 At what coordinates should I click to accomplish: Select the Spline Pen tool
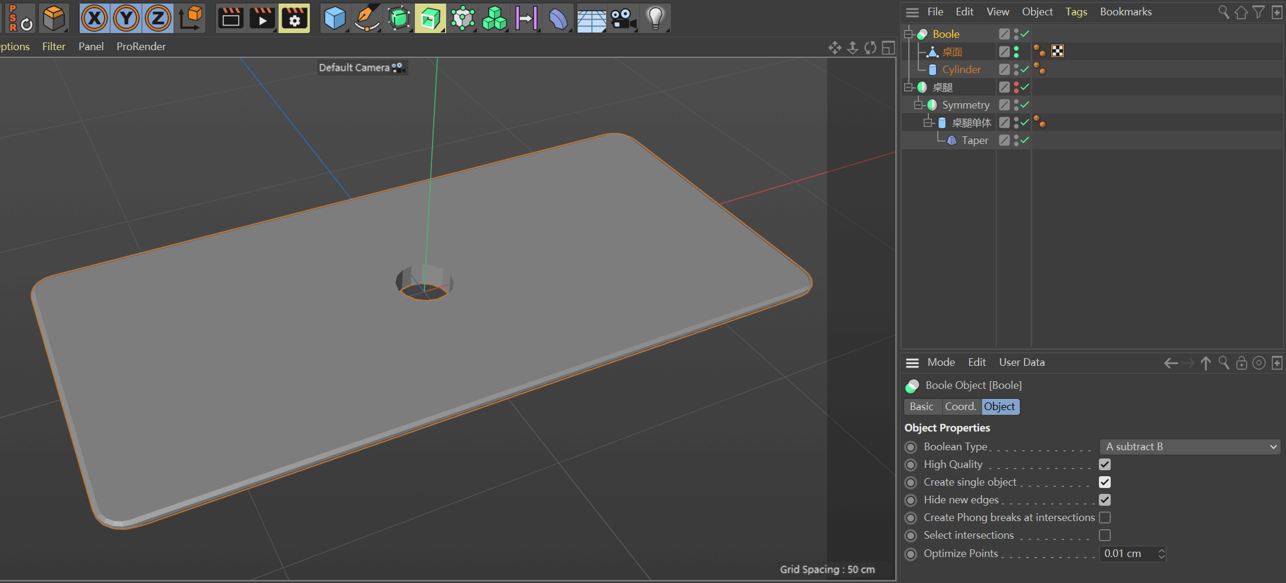point(367,18)
